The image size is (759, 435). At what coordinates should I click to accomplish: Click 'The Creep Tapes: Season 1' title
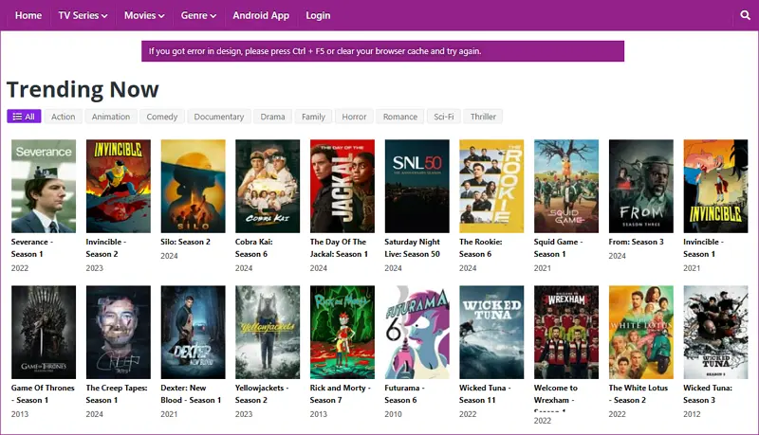pyautogui.click(x=117, y=394)
